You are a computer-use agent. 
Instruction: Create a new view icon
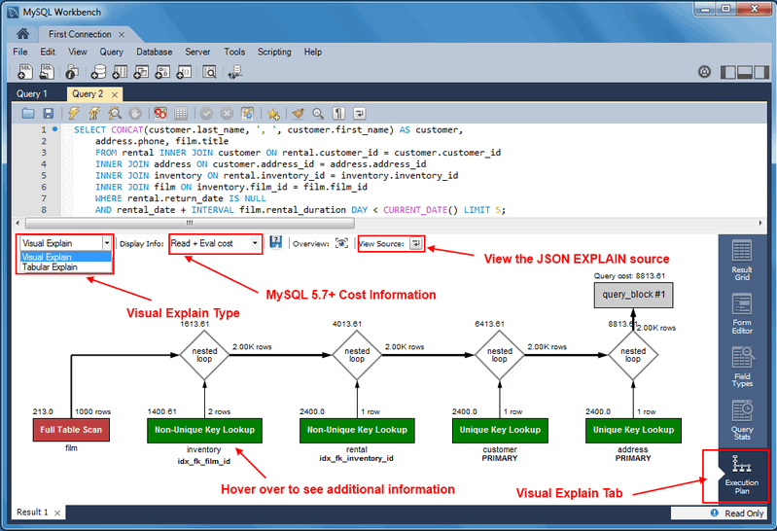[x=141, y=72]
